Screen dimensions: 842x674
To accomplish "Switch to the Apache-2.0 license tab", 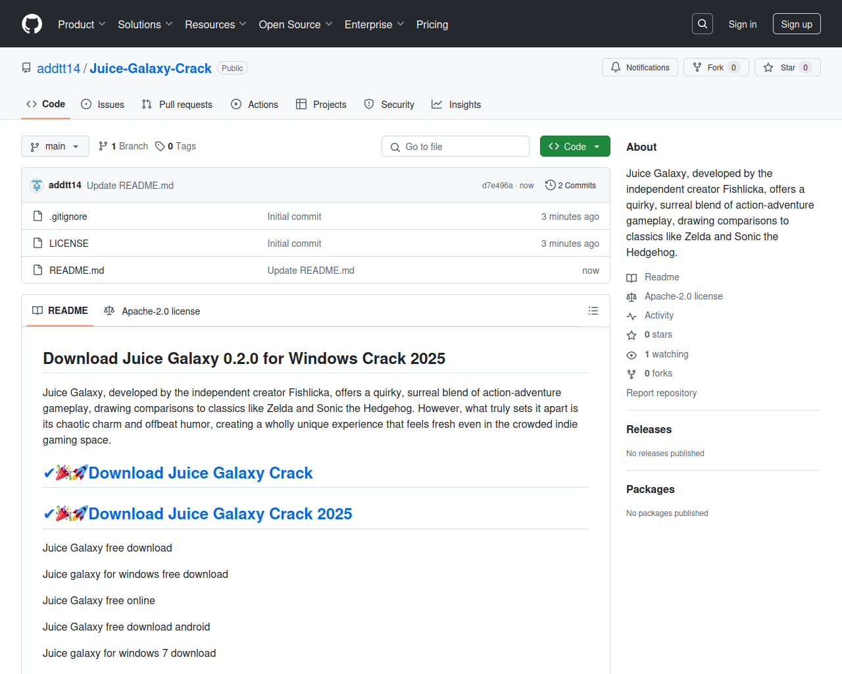I will pos(152,311).
